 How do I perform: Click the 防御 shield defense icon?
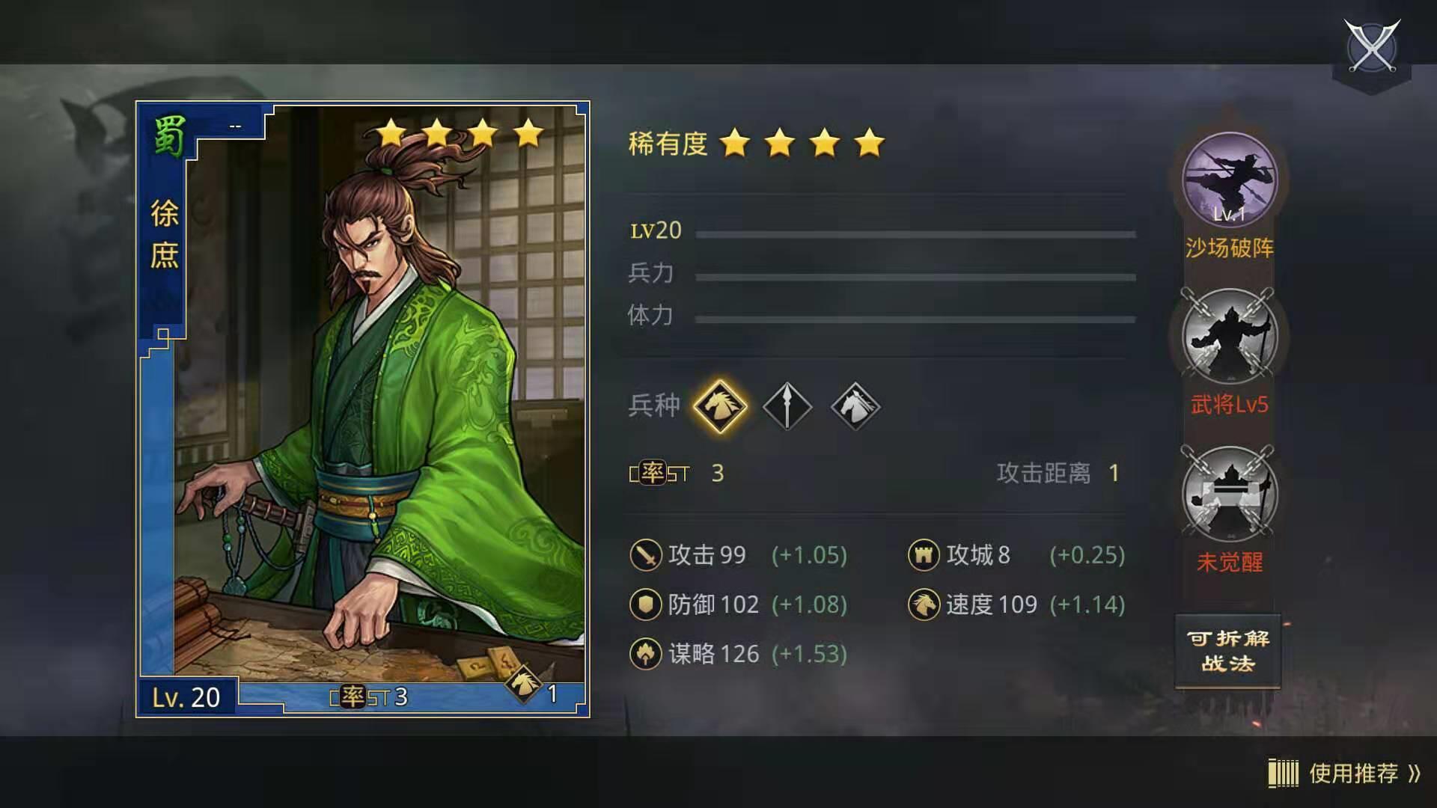tap(645, 605)
